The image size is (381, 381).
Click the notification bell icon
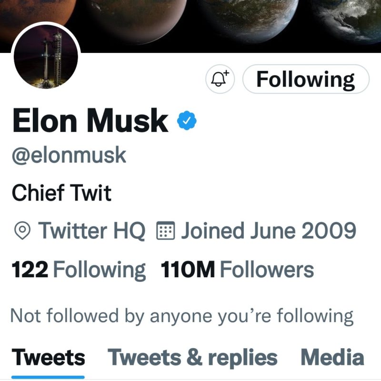(220, 79)
